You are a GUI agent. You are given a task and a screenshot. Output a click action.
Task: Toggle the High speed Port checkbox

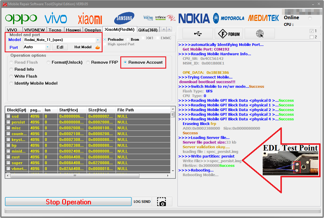105,44
